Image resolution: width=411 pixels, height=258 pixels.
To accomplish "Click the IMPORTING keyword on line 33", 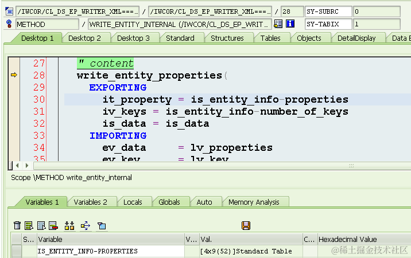I will [118, 135].
